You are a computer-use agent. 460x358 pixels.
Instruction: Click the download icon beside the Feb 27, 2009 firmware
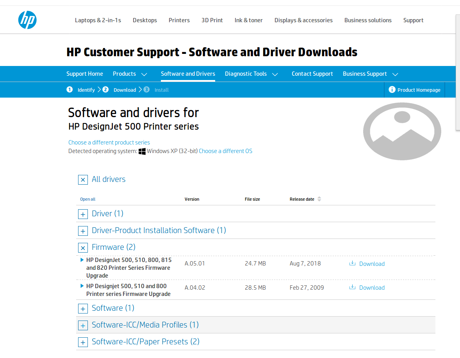tap(352, 287)
